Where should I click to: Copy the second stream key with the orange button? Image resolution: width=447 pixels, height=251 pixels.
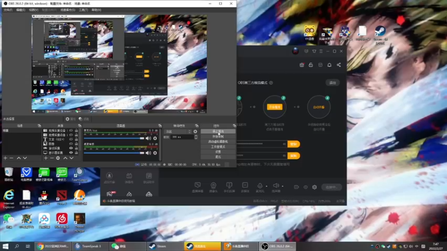tap(294, 156)
